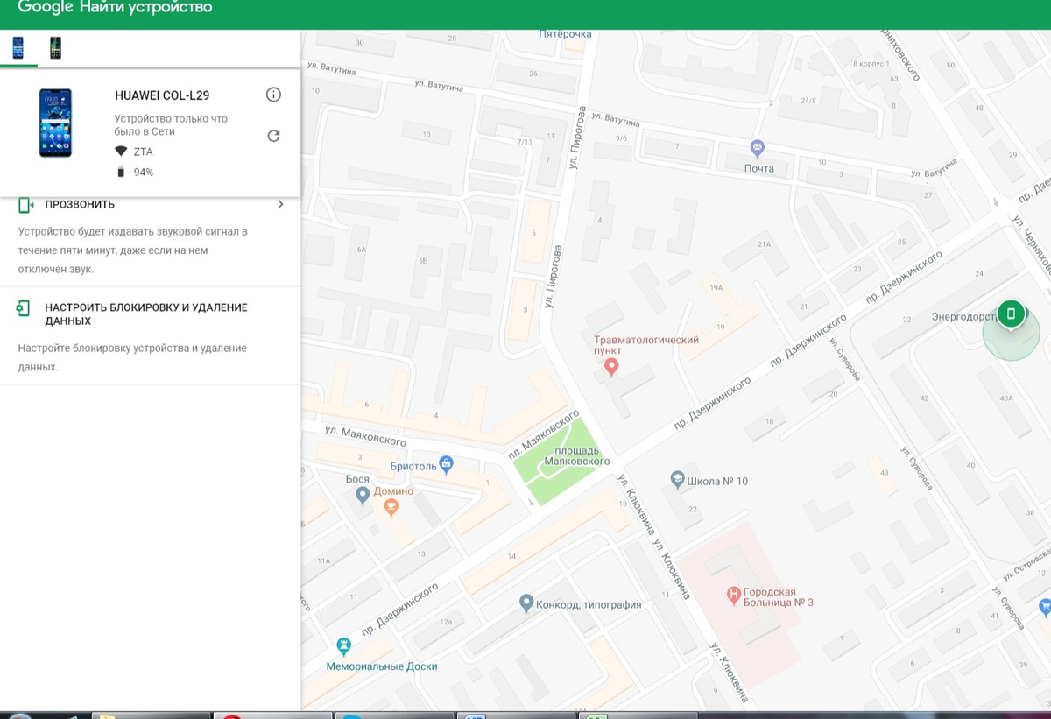This screenshot has height=719, width=1051.
Task: Click the green device location marker on the map
Action: 1011,314
